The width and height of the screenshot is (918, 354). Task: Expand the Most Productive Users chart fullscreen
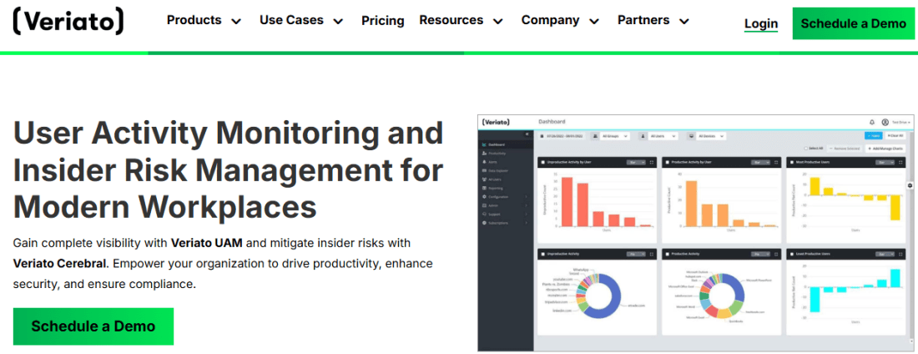(x=900, y=162)
